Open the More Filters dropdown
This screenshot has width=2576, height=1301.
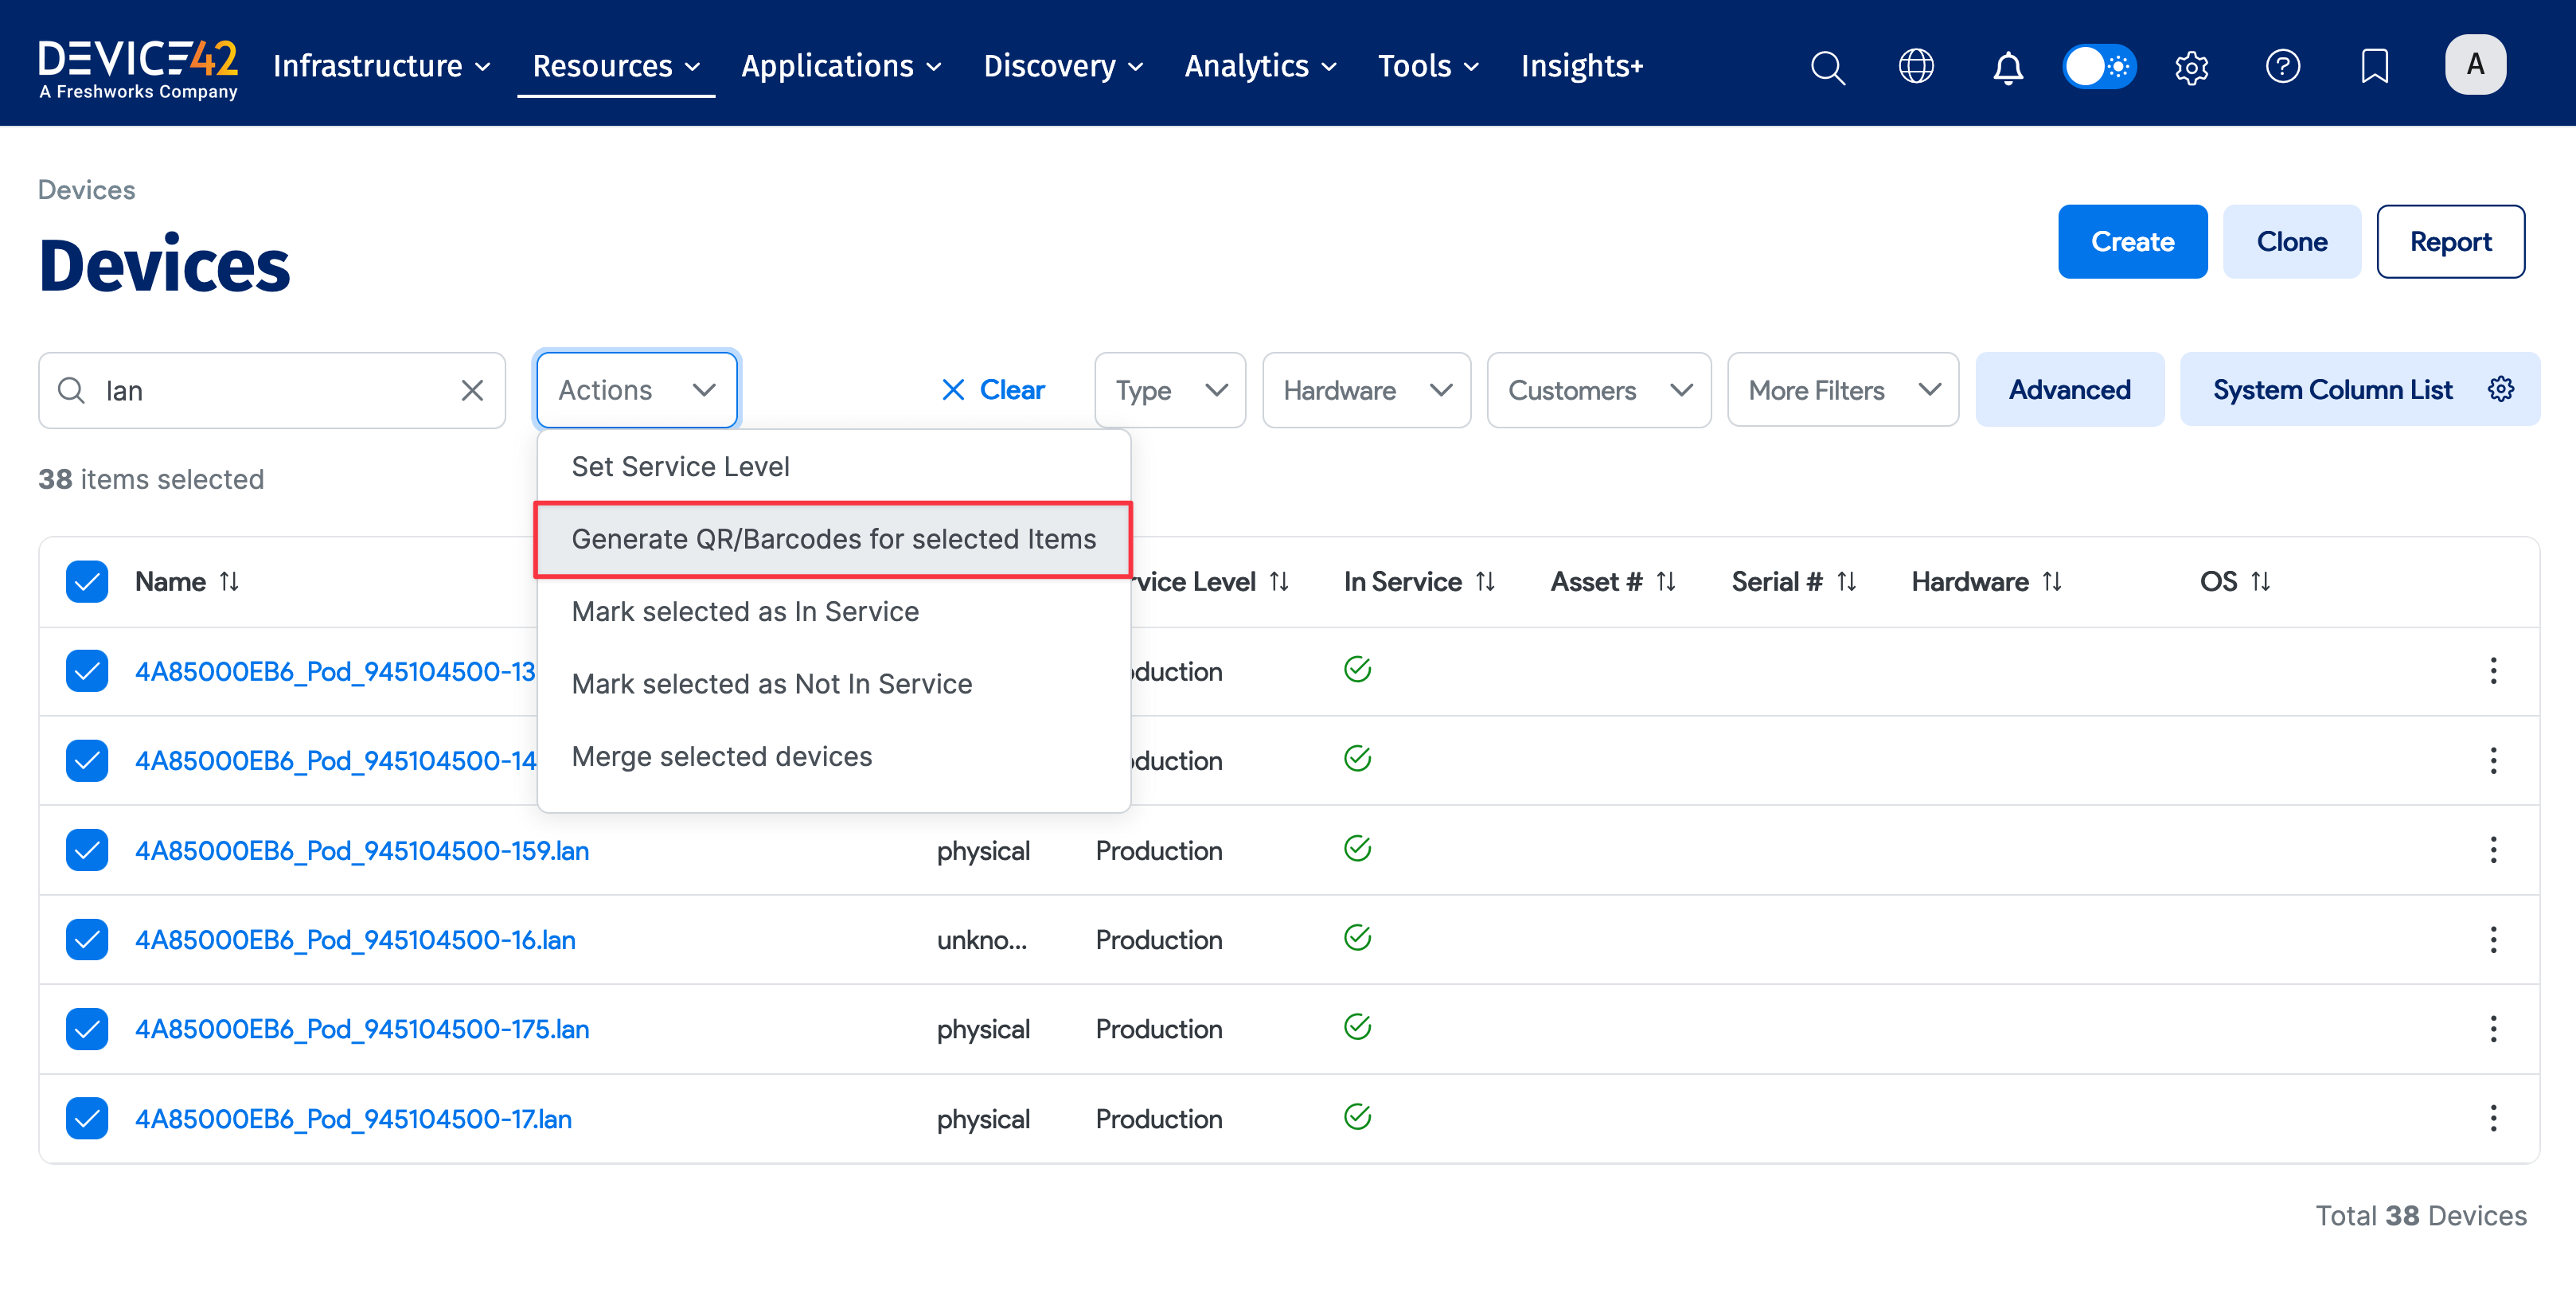1842,390
